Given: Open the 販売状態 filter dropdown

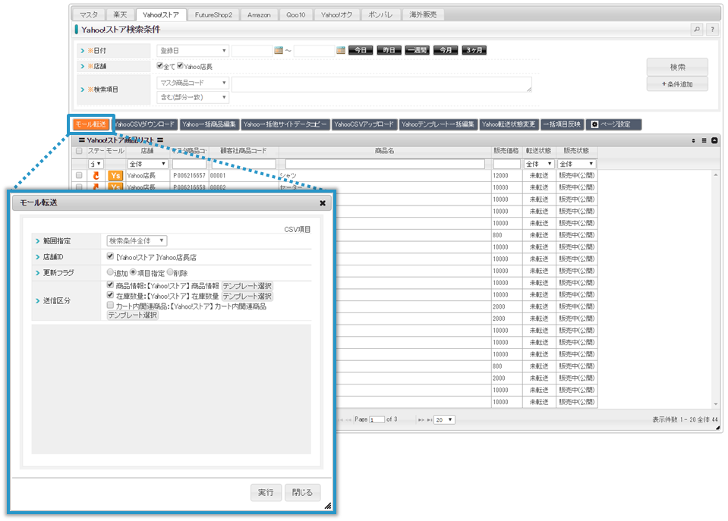Looking at the screenshot, I should coord(576,164).
